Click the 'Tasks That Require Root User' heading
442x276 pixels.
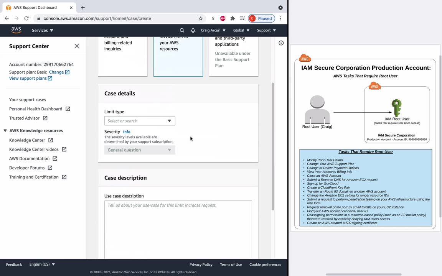pos(366,152)
